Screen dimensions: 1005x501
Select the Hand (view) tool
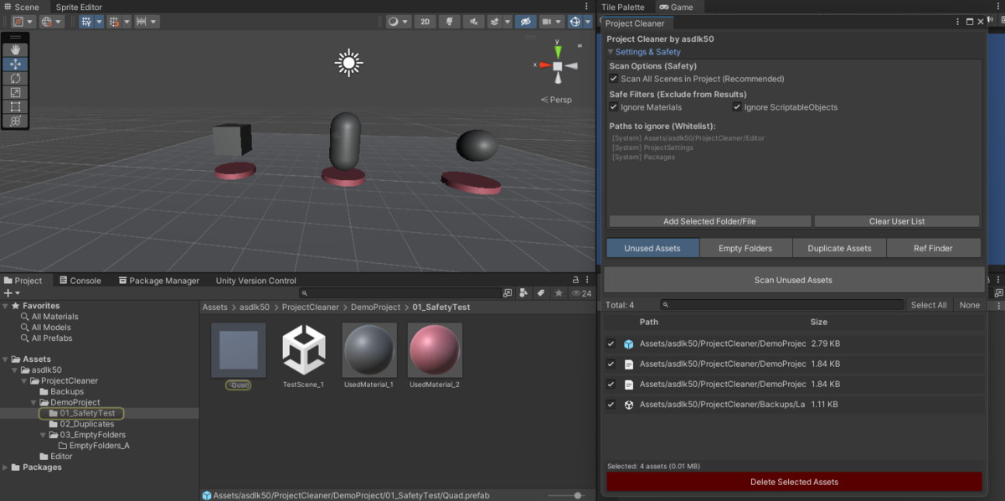pyautogui.click(x=15, y=49)
